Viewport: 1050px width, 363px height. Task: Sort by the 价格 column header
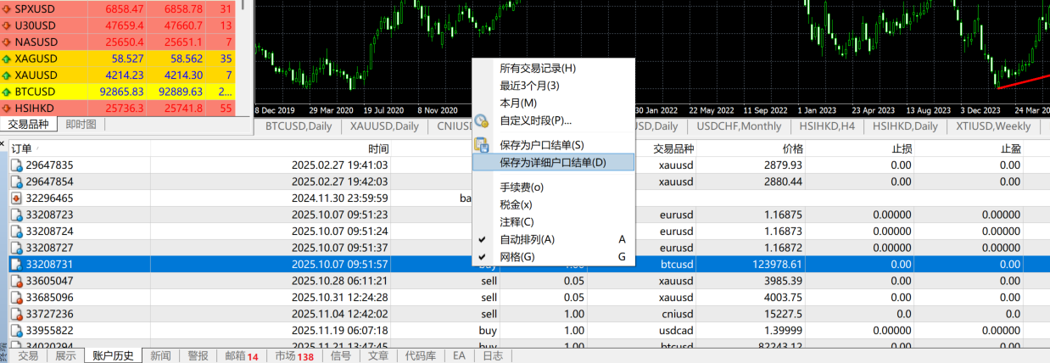(792, 148)
